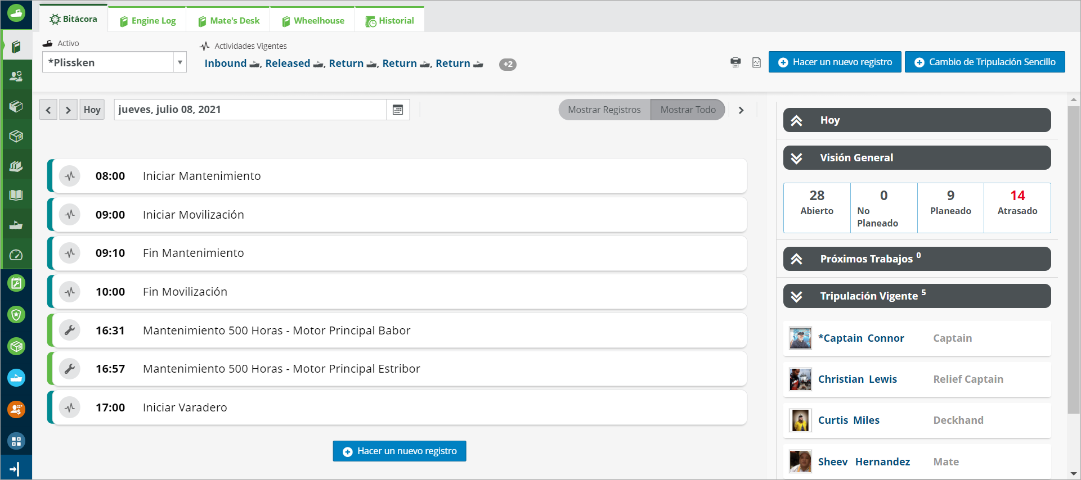This screenshot has height=480, width=1081.
Task: Open the Historial tab
Action: 390,21
